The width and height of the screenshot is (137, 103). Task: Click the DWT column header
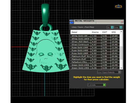pyautogui.click(x=106, y=32)
